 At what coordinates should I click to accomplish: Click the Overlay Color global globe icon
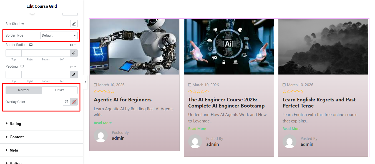(x=67, y=102)
